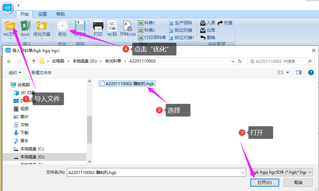Click 新建文件夹 button

pyautogui.click(x=42, y=73)
